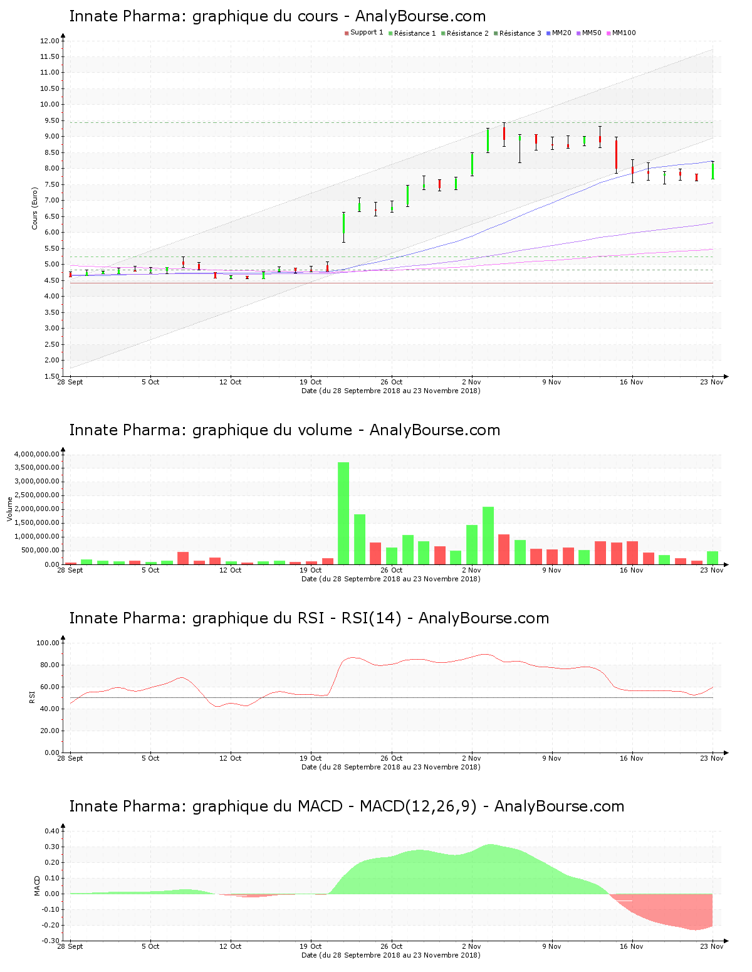This screenshot has width=752, height=972.
Task: Click the date range caption under price chart
Action: coord(391,391)
